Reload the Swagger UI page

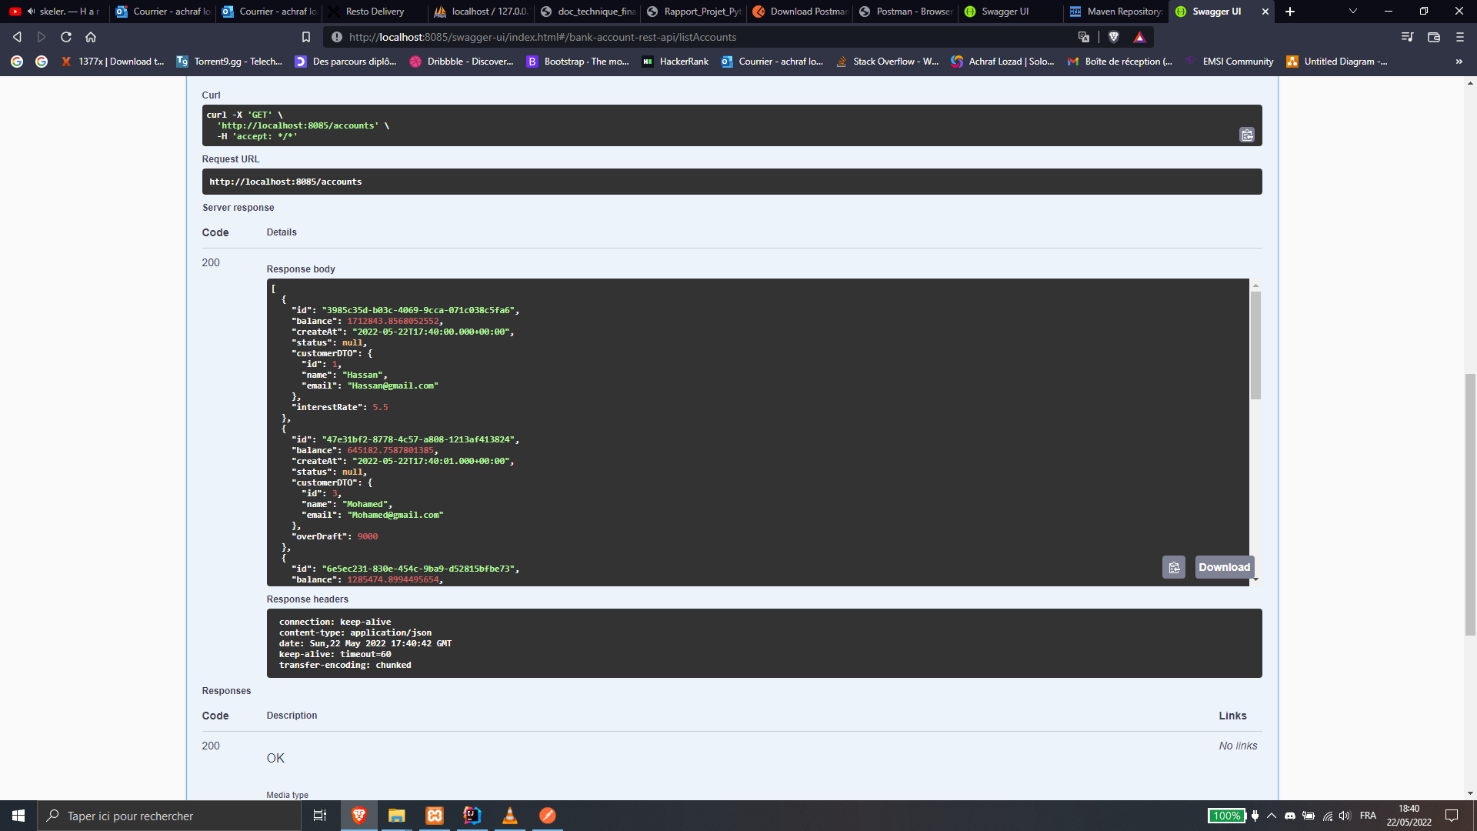pos(66,35)
